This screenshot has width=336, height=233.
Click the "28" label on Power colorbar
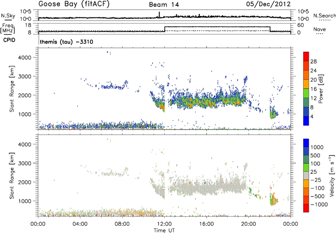point(313,61)
